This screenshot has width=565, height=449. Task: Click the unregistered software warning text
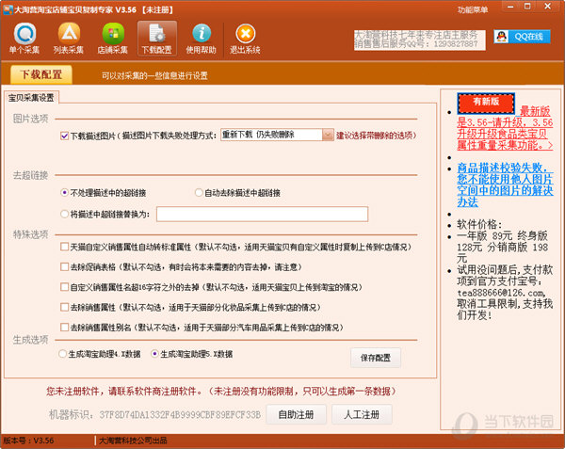point(220,391)
